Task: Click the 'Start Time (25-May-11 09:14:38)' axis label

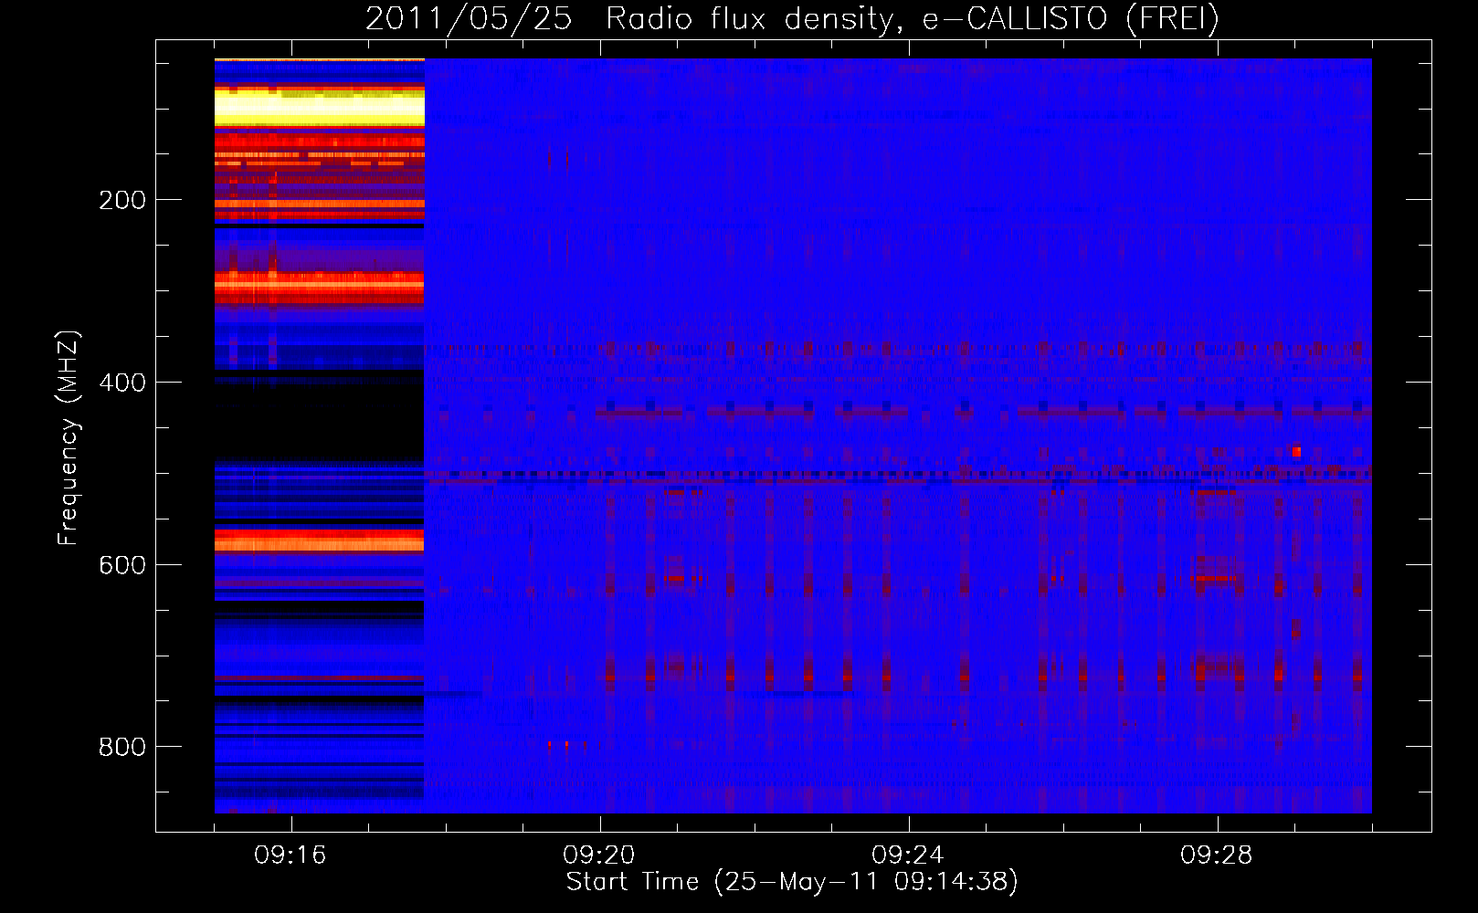Action: (x=792, y=882)
